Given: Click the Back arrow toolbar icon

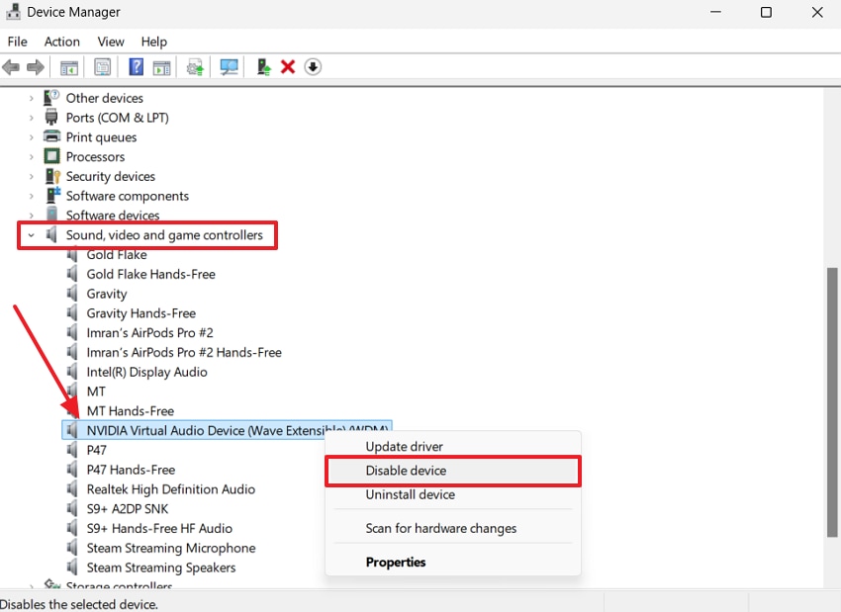Looking at the screenshot, I should pyautogui.click(x=11, y=67).
